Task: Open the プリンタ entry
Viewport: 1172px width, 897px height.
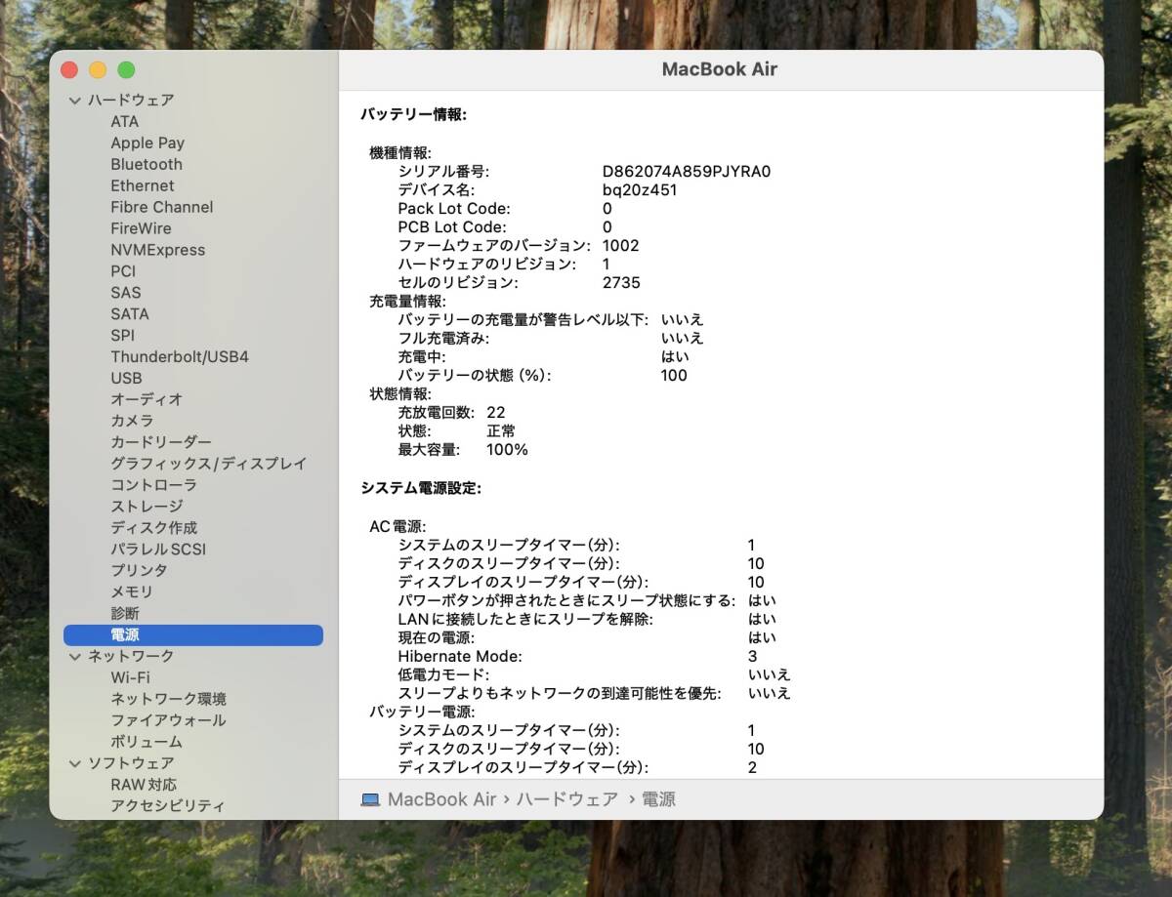Action: point(139,571)
